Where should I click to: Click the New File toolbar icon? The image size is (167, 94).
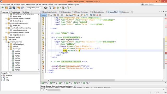pos(3,8)
